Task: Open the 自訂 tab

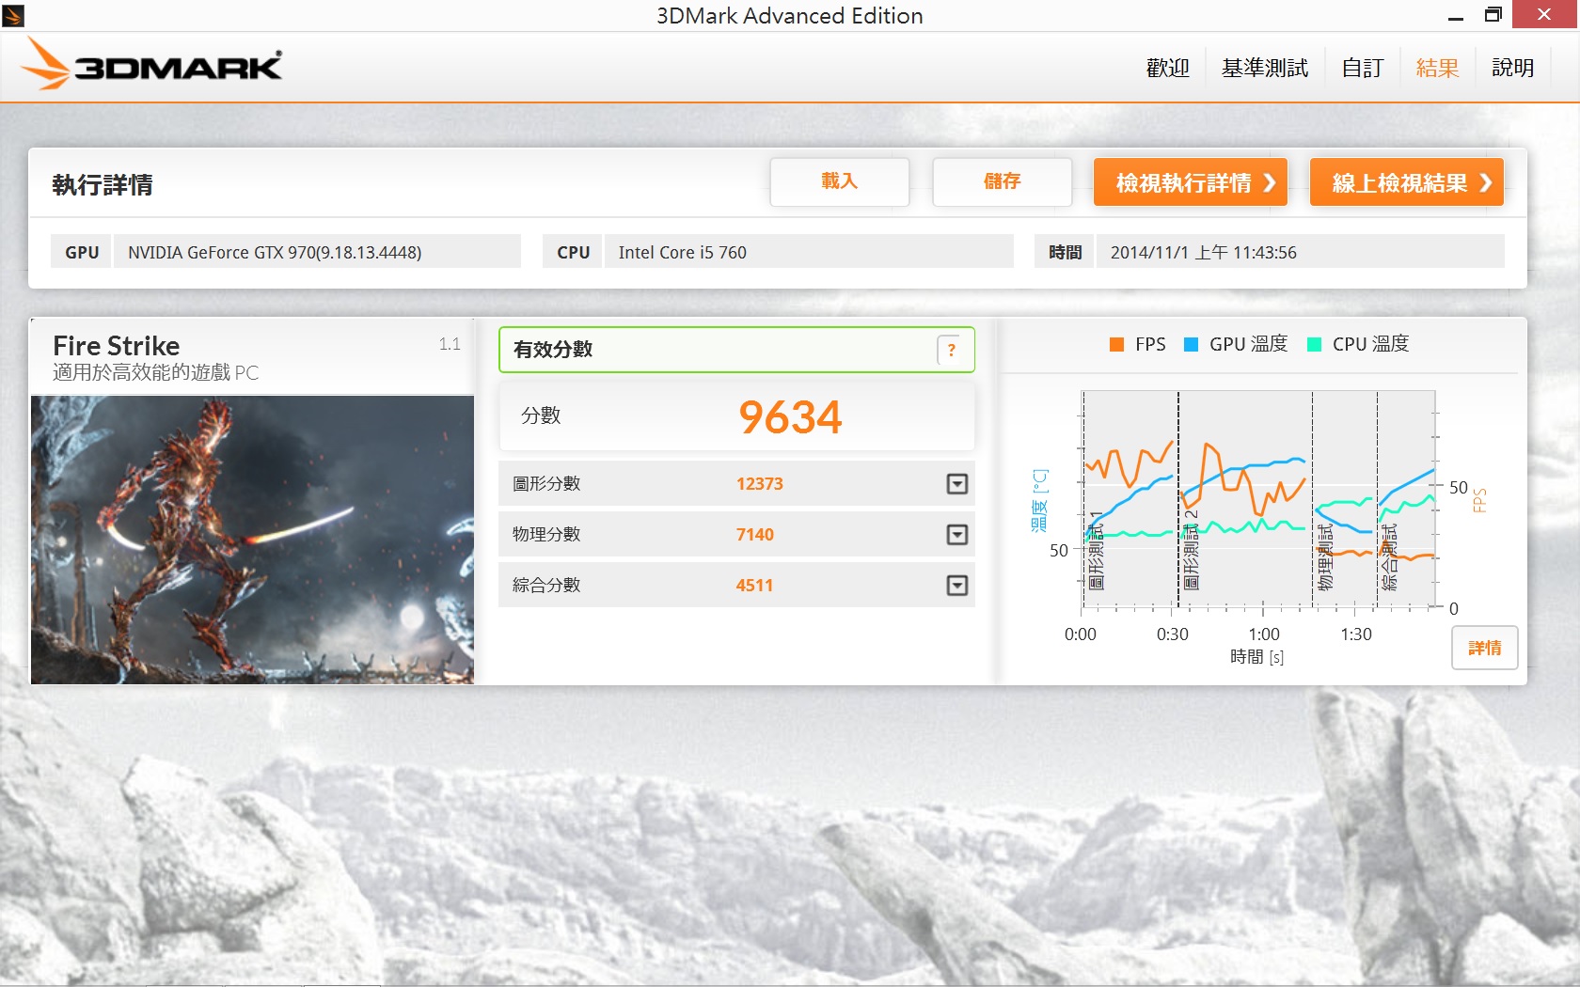Action: point(1362,68)
